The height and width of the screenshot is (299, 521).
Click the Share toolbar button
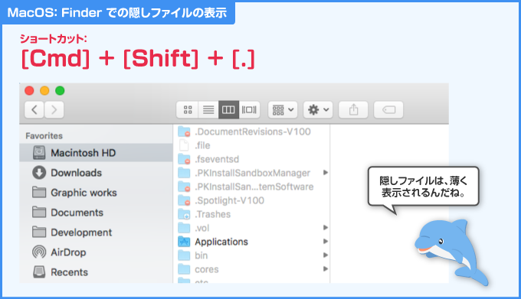353,109
